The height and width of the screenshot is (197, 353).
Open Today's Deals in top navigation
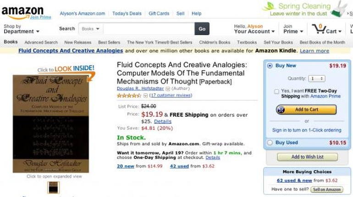127,13
